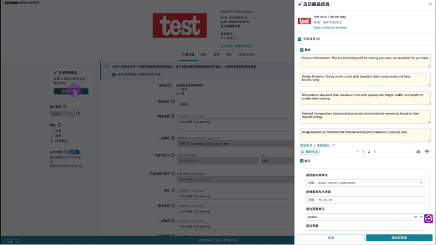
Task: Uncheck the 座位 checkbox
Action: coord(302,161)
